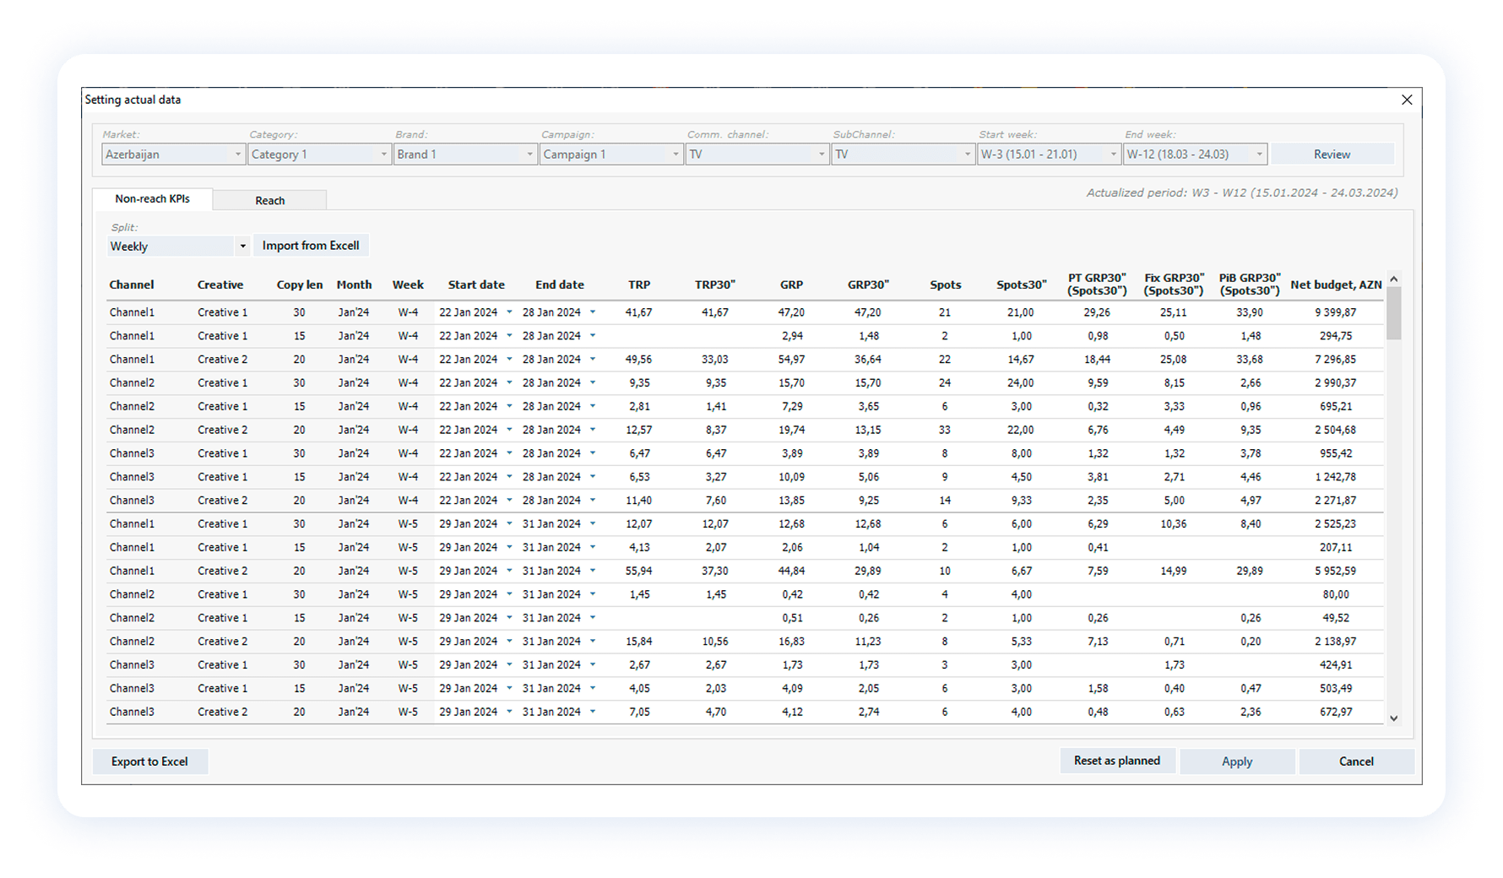
Task: Select the net budget cell 1 242,78
Action: pyautogui.click(x=1335, y=477)
